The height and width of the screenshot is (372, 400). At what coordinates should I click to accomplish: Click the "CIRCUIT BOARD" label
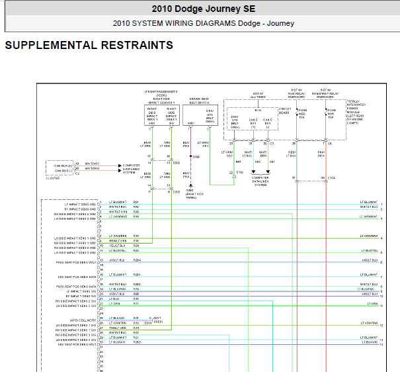coord(285,111)
